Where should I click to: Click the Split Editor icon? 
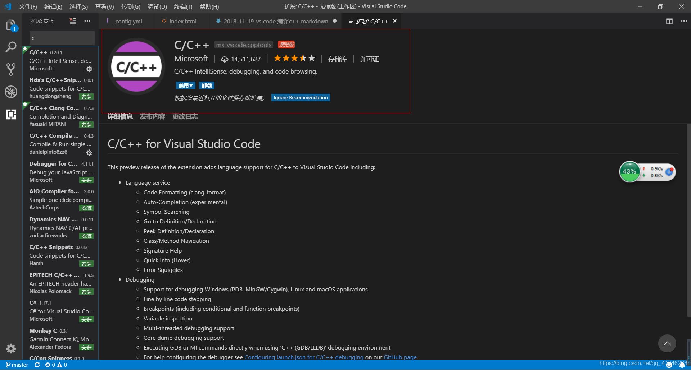pyautogui.click(x=669, y=21)
